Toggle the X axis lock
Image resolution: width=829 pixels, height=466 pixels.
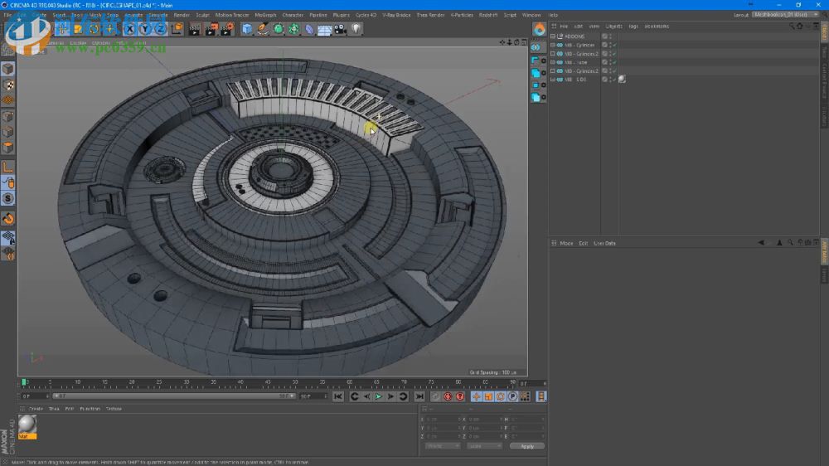129,29
